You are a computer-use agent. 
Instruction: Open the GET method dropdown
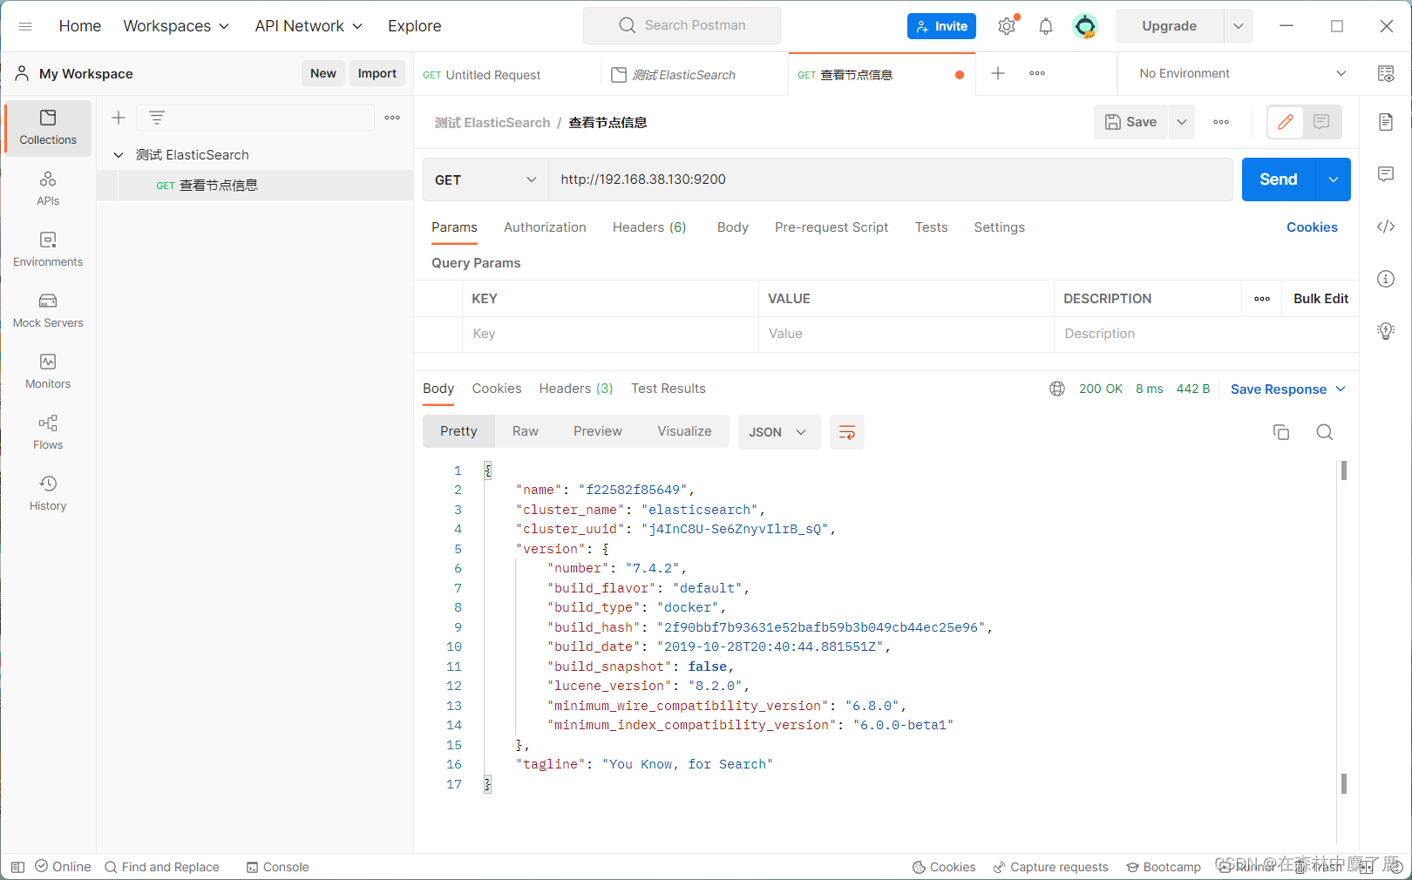[x=485, y=179]
